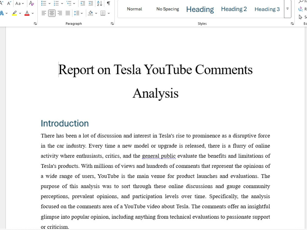Open the bullet library dropdown
307x230 pixels.
49,3
